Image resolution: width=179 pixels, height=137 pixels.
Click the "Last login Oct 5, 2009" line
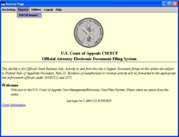[89, 101]
